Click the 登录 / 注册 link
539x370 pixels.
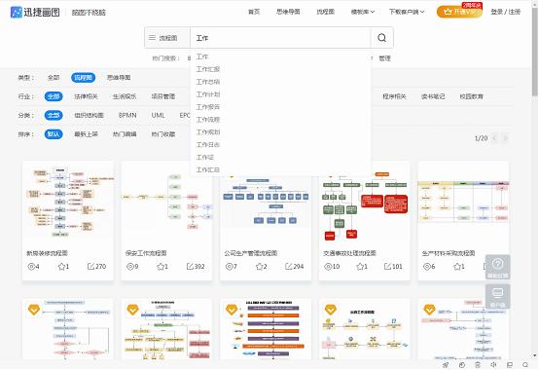point(505,12)
